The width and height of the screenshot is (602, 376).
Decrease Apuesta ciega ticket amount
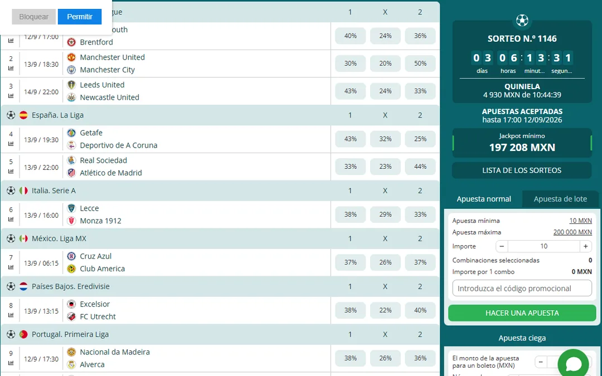click(541, 362)
